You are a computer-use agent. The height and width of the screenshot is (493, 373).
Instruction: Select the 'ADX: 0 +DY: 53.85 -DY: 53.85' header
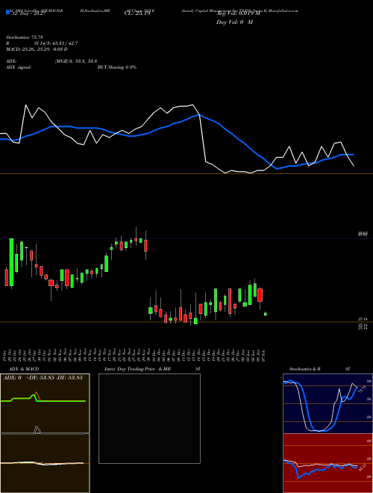click(x=43, y=378)
